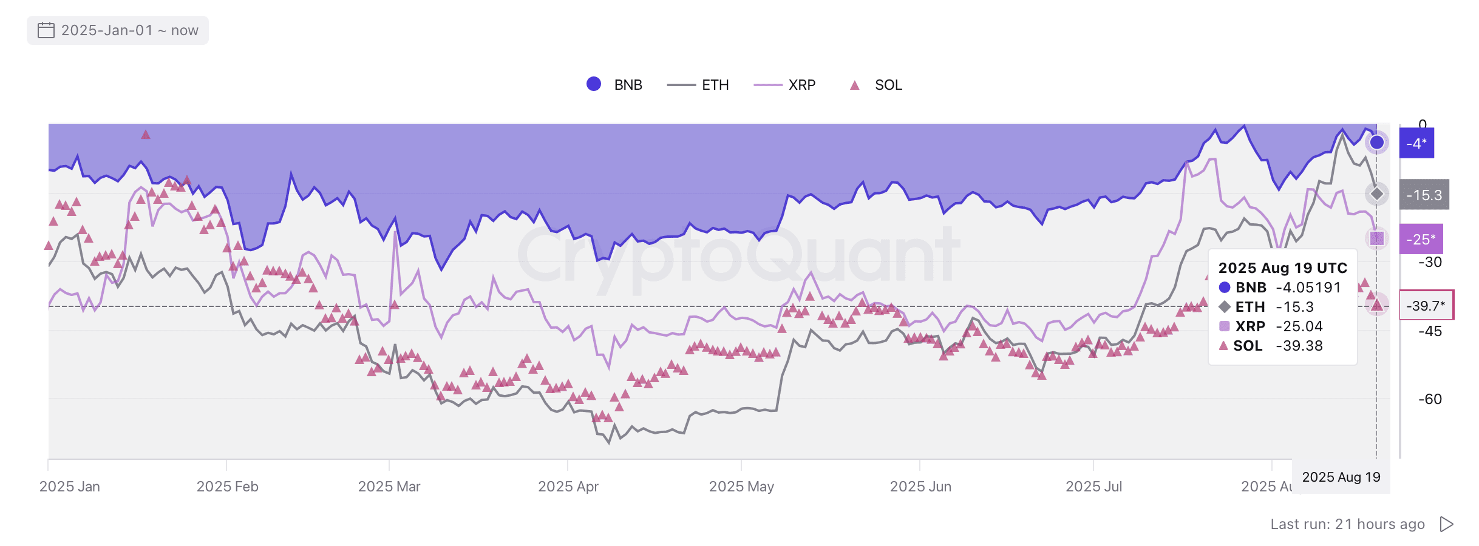Click the 2025 Aug 19 date axis label

coord(1341,477)
